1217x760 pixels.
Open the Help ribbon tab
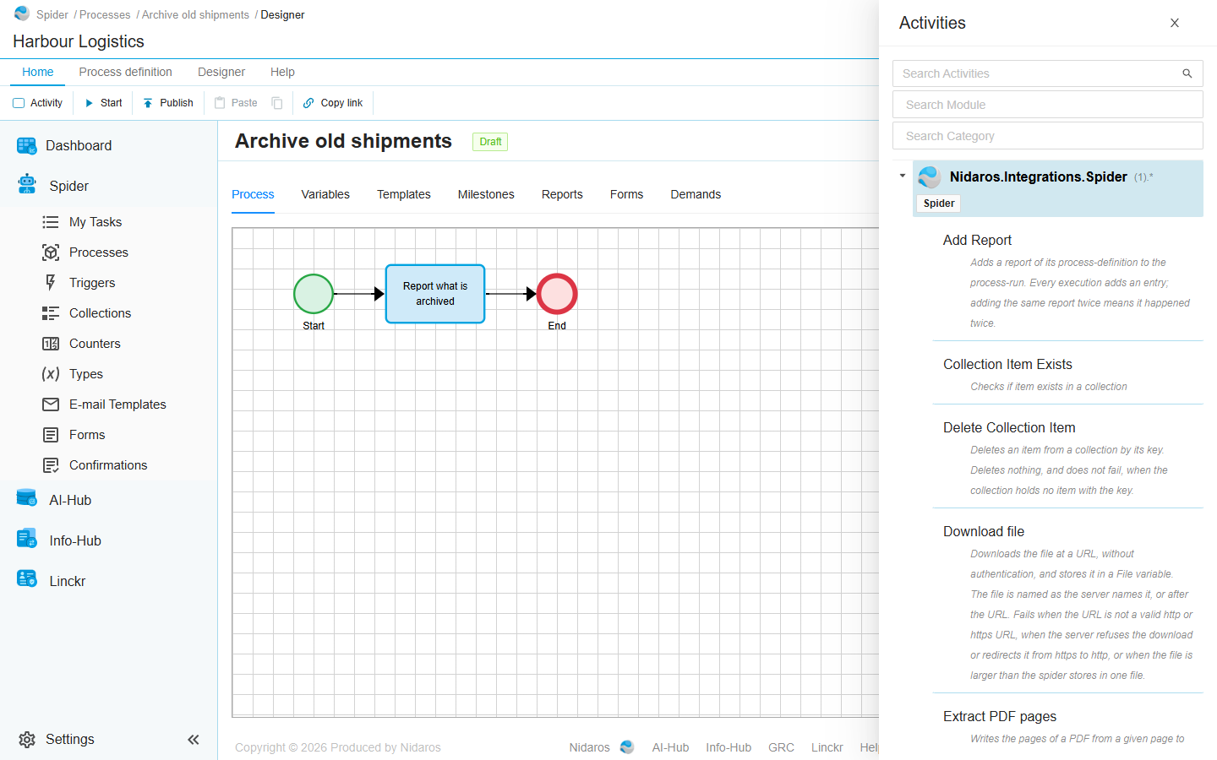click(282, 72)
